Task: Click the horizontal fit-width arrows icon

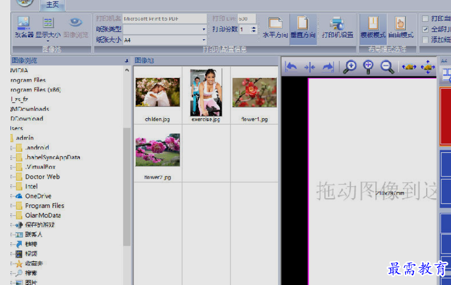Action: 409,67
